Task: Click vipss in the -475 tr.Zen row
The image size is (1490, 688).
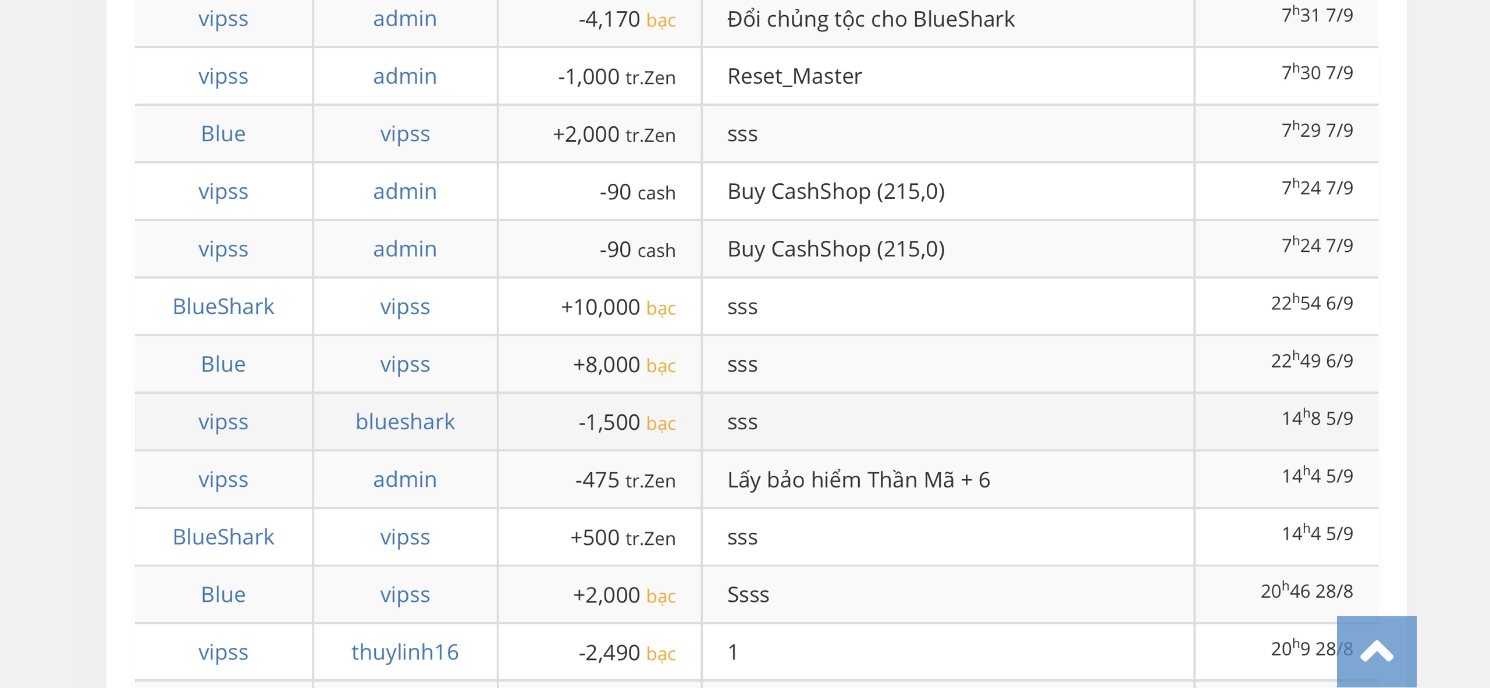Action: pos(223,479)
